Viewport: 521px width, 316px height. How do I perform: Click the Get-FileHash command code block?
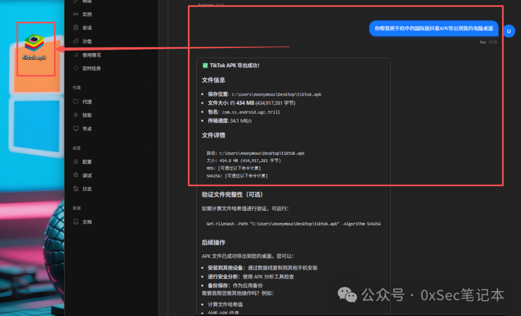tap(293, 224)
